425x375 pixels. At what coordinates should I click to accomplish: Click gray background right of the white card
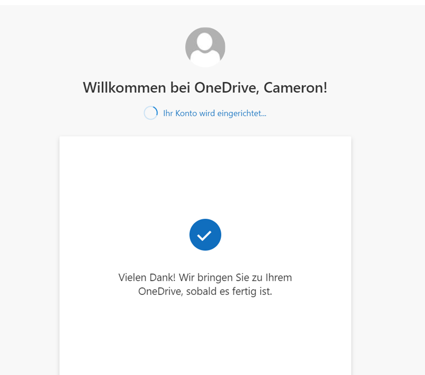(388, 244)
